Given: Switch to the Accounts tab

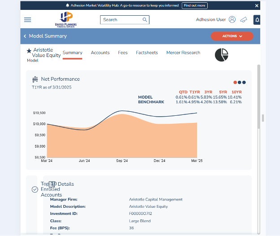Looking at the screenshot, I should (x=100, y=52).
